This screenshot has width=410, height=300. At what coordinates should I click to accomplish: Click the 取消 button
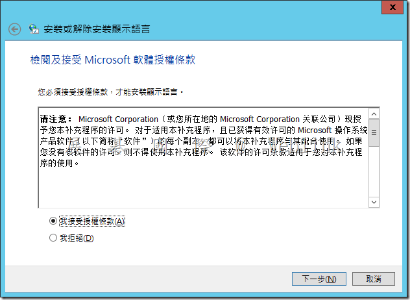[x=374, y=279]
